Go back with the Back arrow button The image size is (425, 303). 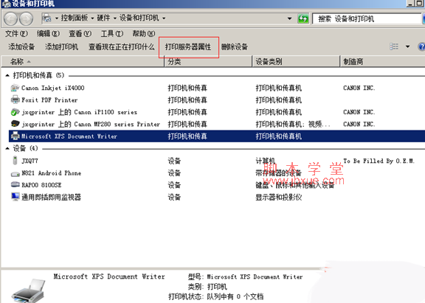[x=11, y=18]
